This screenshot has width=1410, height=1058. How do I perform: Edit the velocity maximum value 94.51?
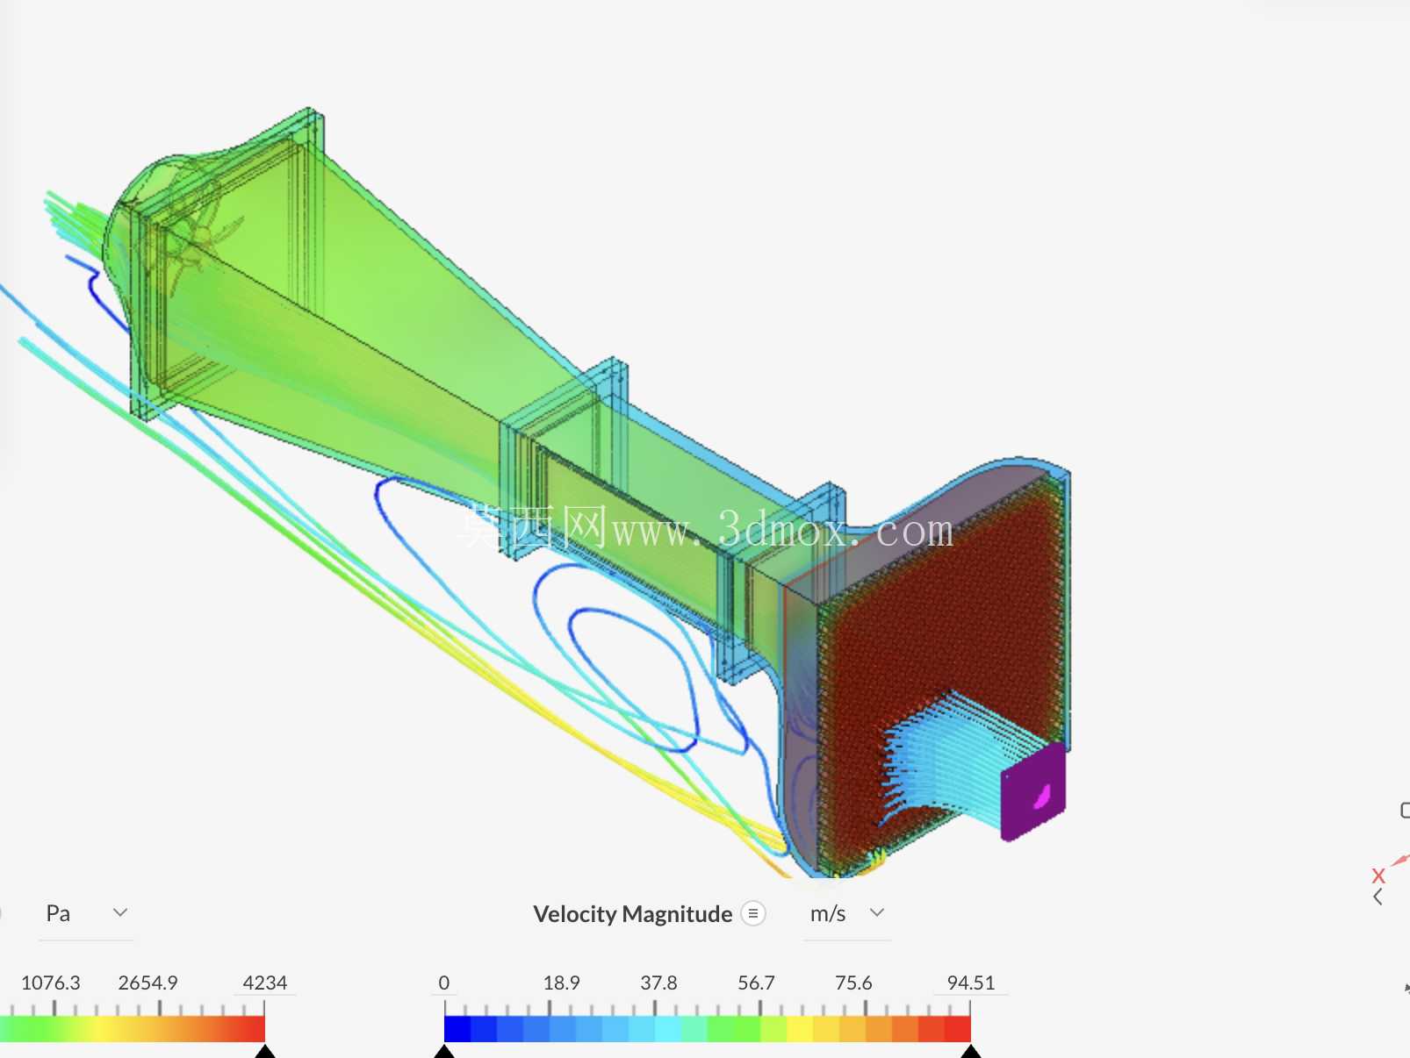[971, 983]
